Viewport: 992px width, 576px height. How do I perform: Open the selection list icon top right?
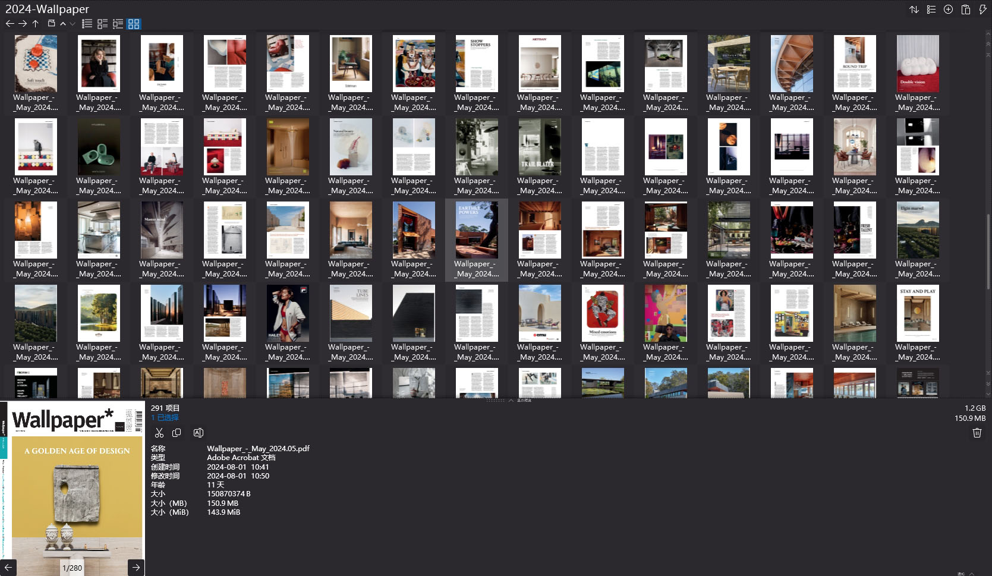point(931,10)
